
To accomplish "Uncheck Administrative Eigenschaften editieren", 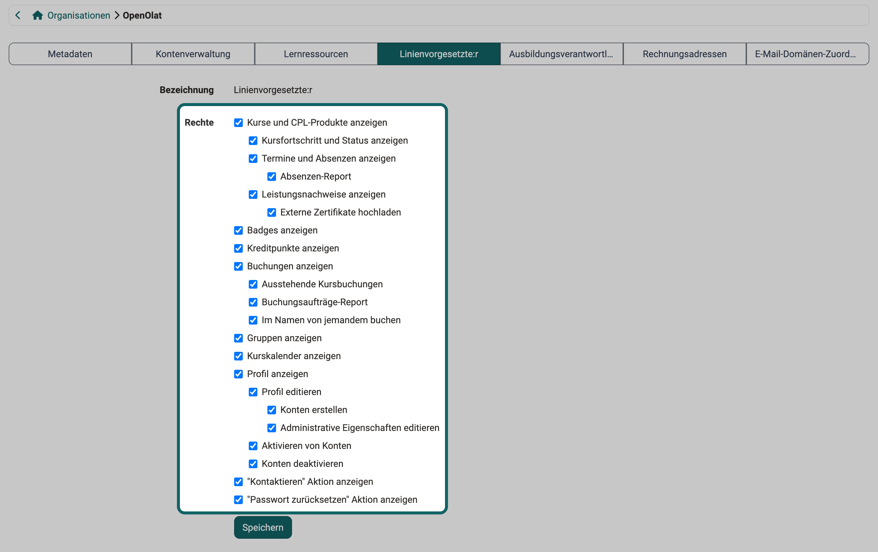I will tap(272, 428).
